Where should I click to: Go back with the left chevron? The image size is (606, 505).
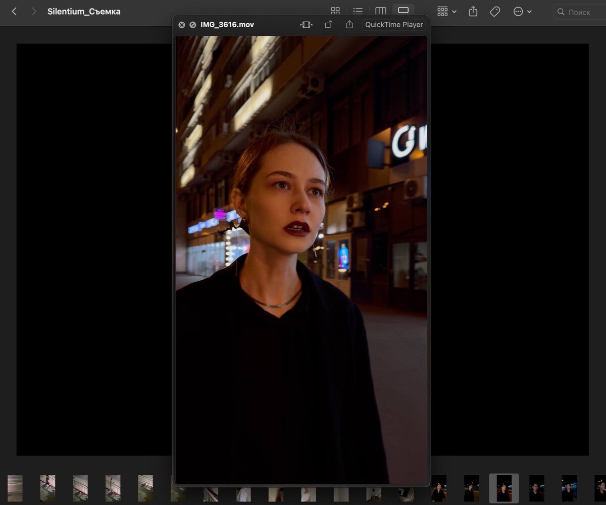pos(14,11)
